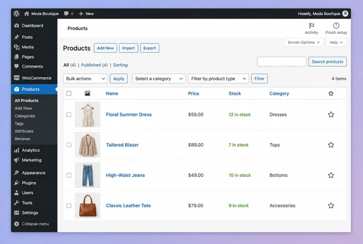Check the Tailored Blazer row checkbox

coord(69,145)
